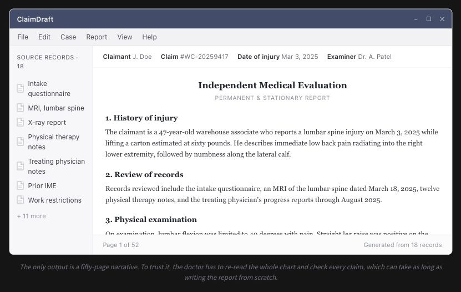This screenshot has height=292, width=461.
Task: Click the '3. Physical examination' heading
Action: [x=151, y=220]
